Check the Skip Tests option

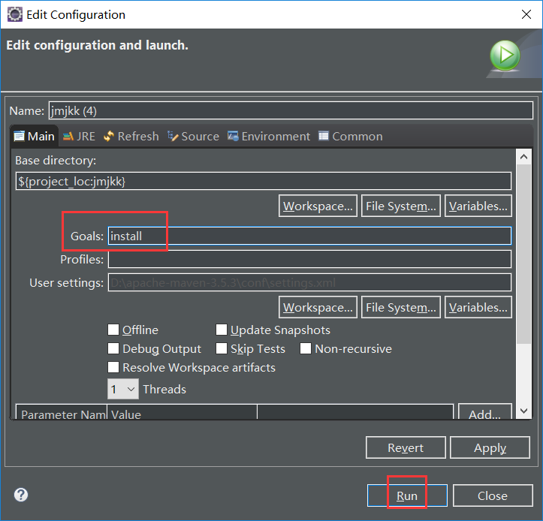coord(222,348)
